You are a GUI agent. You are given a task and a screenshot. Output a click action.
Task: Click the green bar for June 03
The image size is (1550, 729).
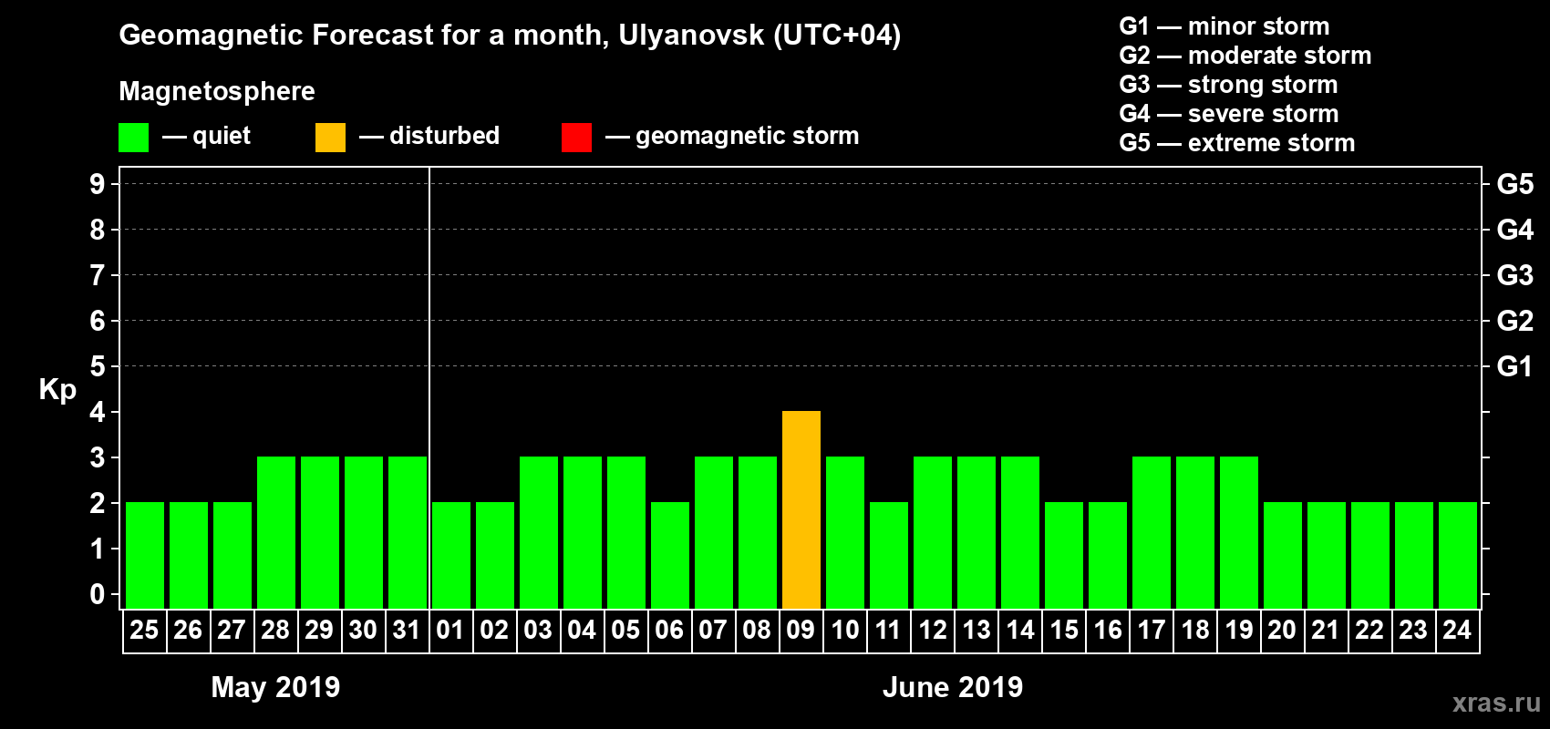[x=539, y=532]
